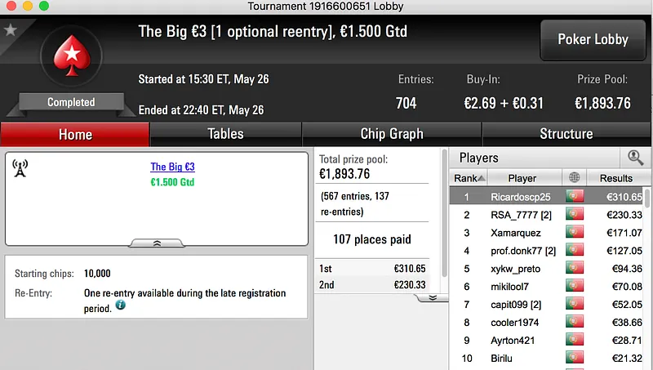Select the Structure tab

[x=566, y=134]
